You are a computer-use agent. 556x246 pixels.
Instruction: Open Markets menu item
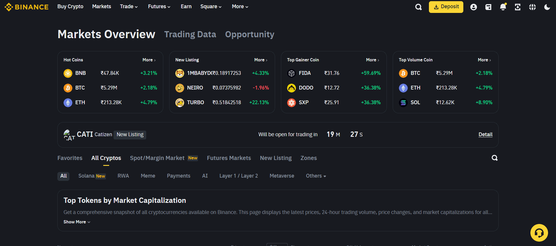(101, 6)
